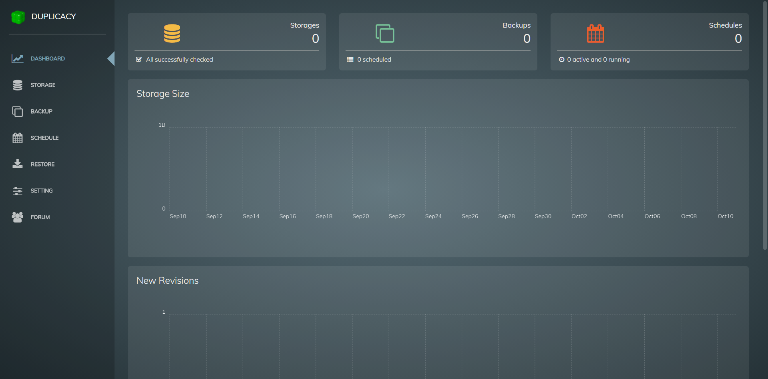Click the Forum people icon
Viewport: 768px width, 379px height.
point(17,217)
